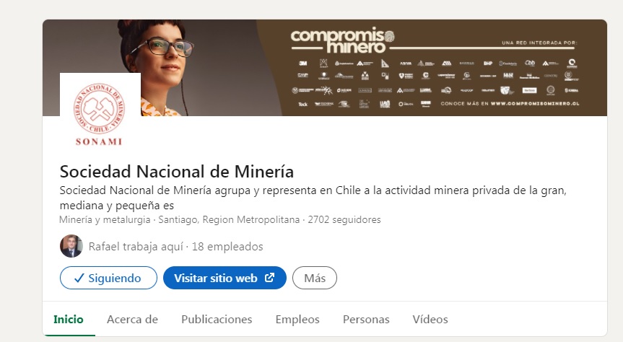Image resolution: width=623 pixels, height=342 pixels.
Task: Click Visitar sitio web button
Action: coord(225,278)
